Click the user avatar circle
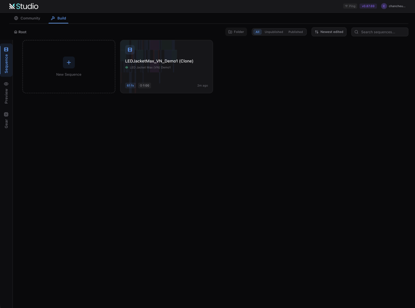 384,6
